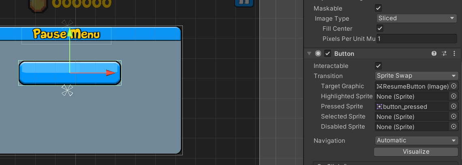
Task: Pick sprite for Pressed Sprite field
Action: pos(454,106)
